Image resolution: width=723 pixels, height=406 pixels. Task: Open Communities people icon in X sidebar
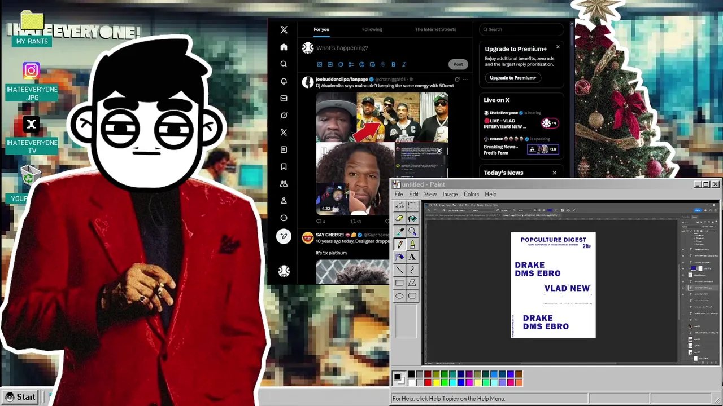[284, 183]
